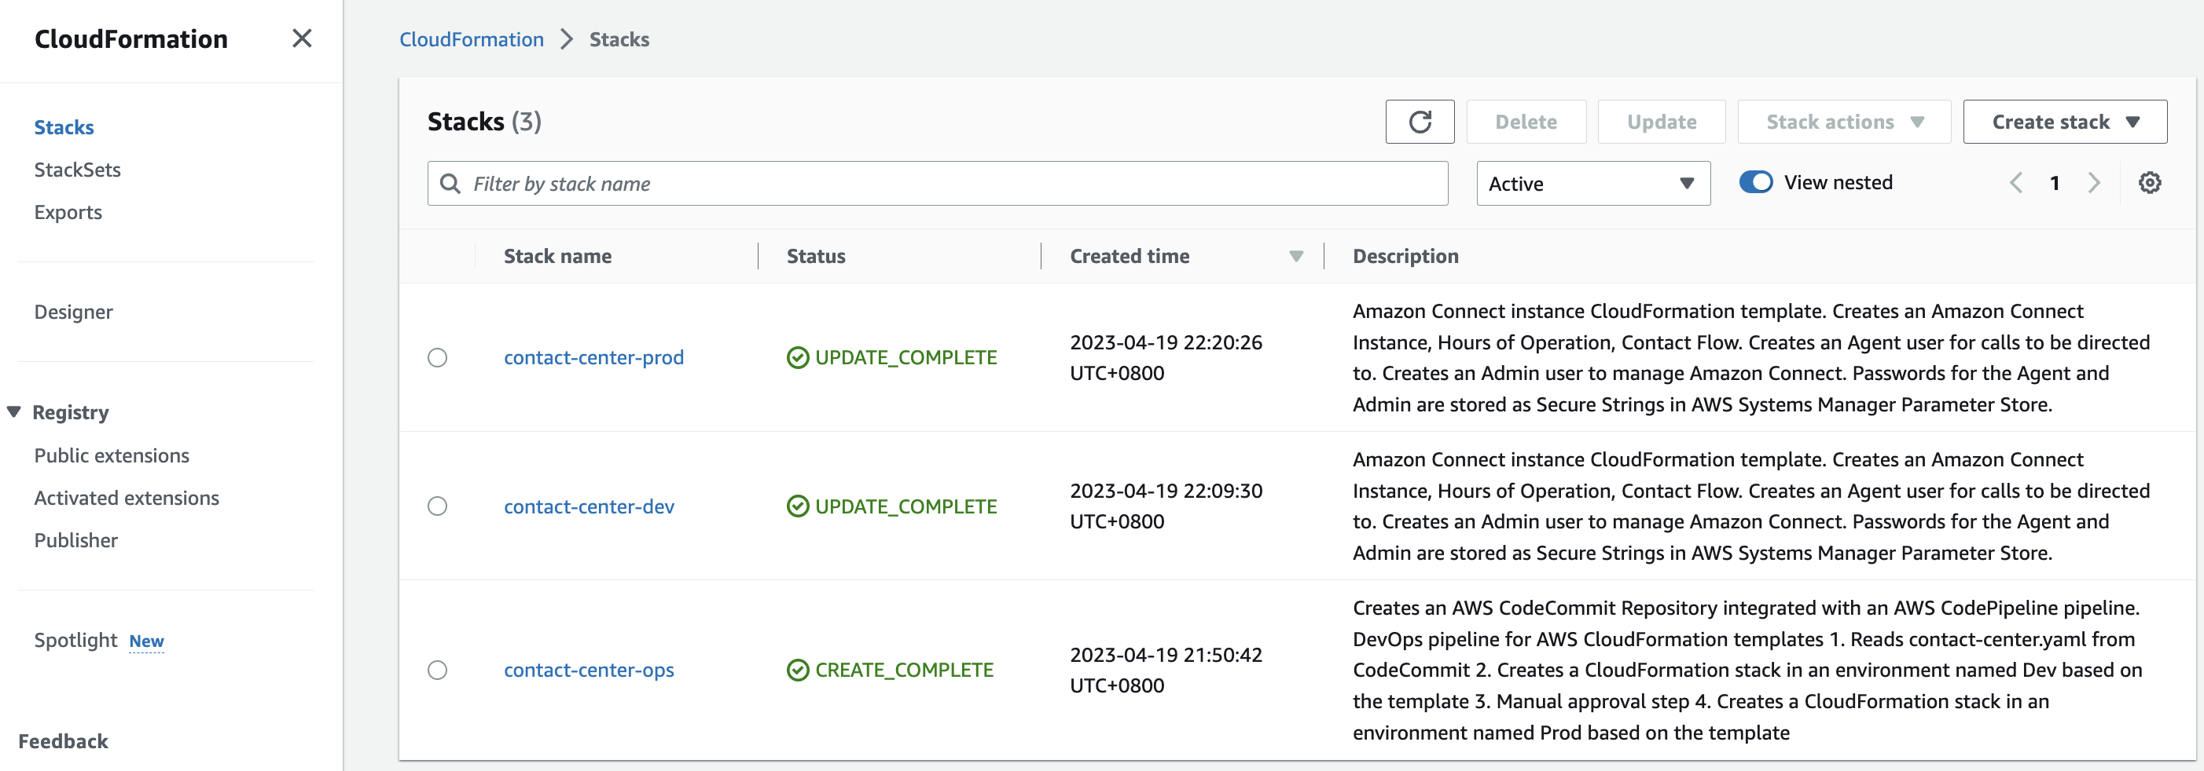2204x771 pixels.
Task: Open the contact-center-prod stack link
Action: click(593, 357)
